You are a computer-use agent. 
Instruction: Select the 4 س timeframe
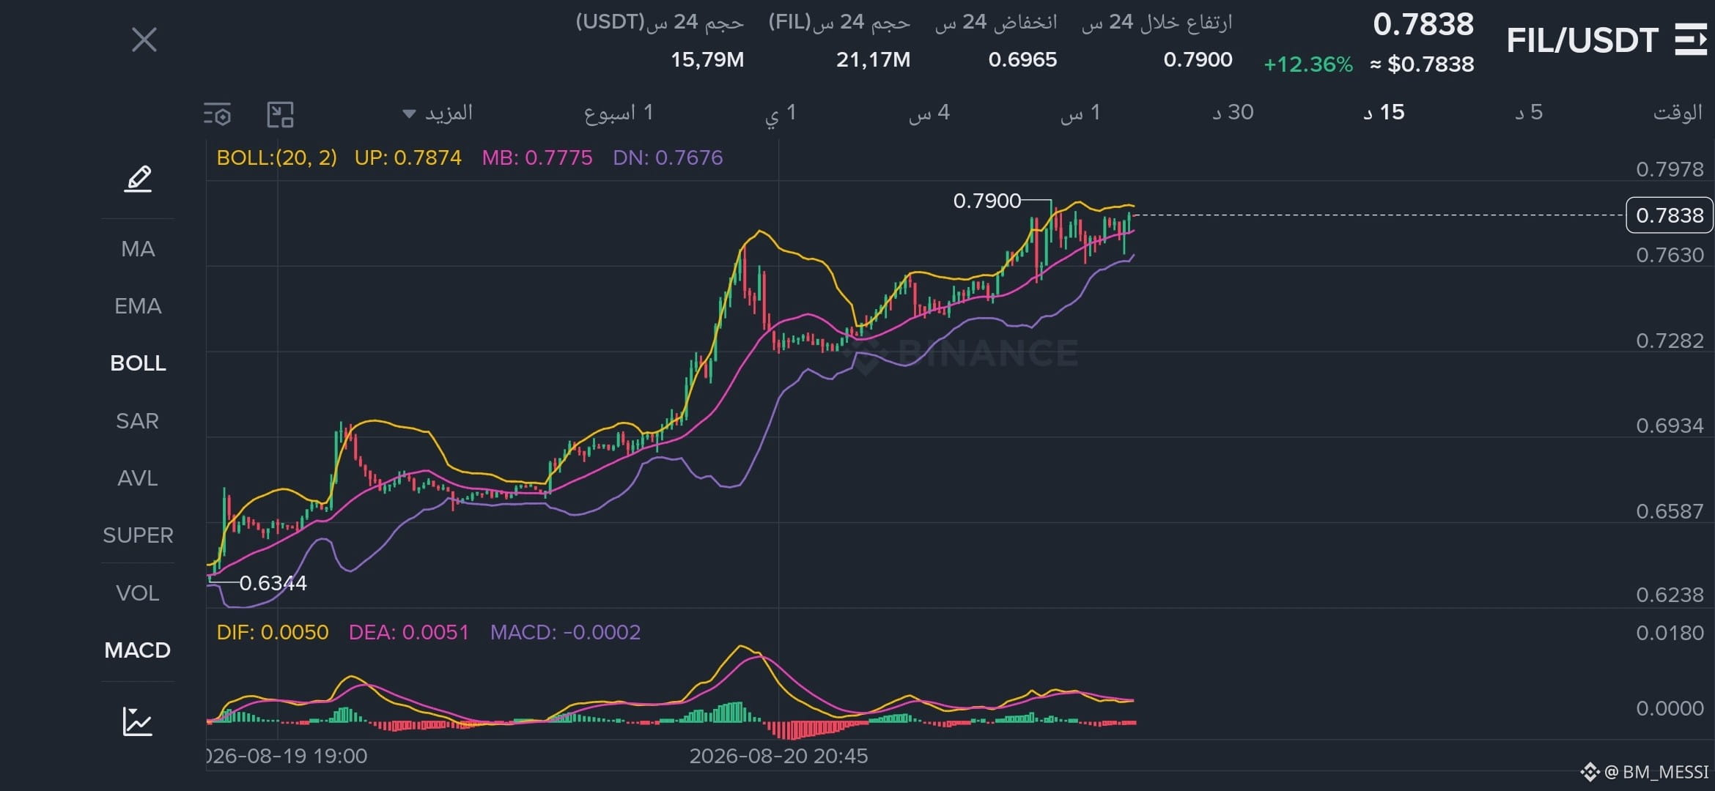[929, 113]
